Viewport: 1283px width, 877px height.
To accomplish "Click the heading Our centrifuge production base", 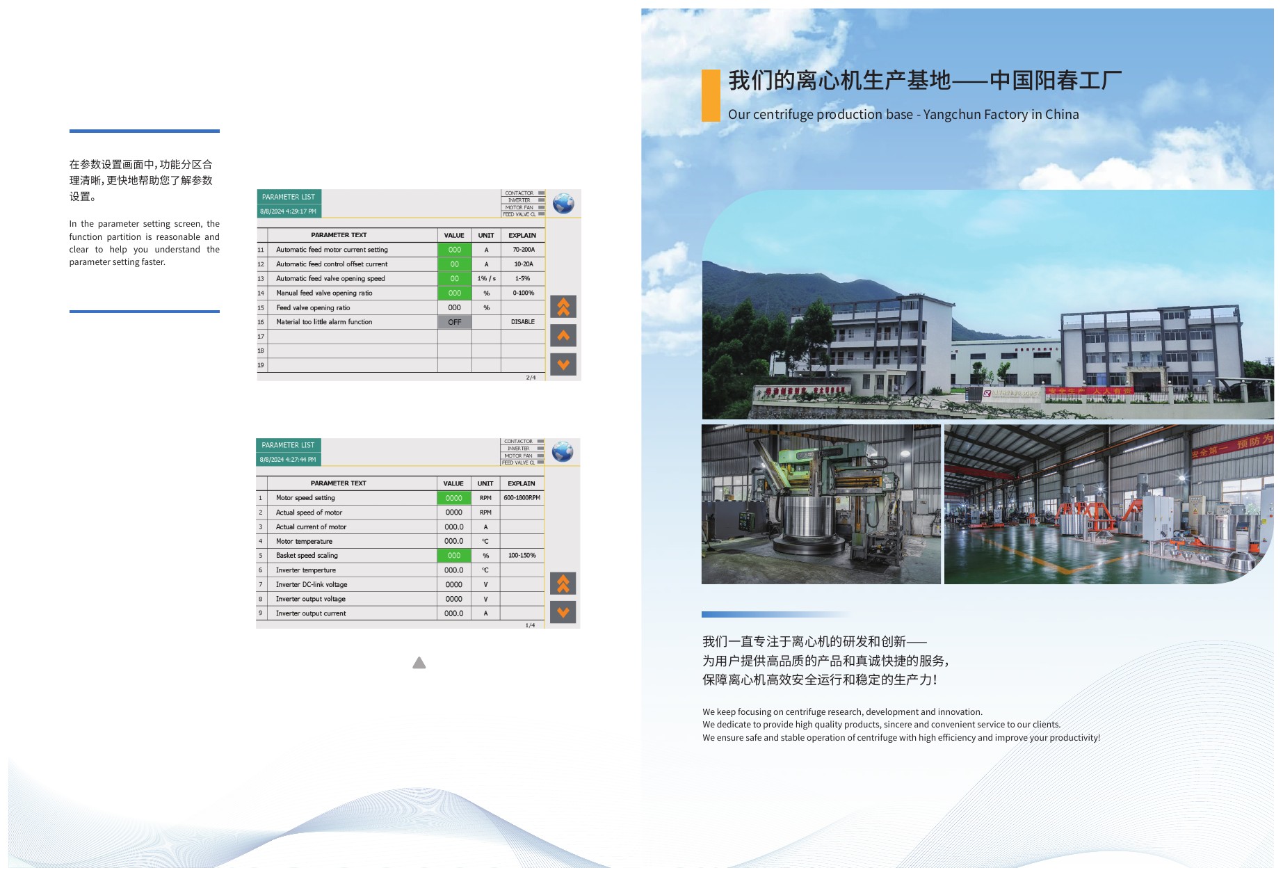I will (x=903, y=115).
